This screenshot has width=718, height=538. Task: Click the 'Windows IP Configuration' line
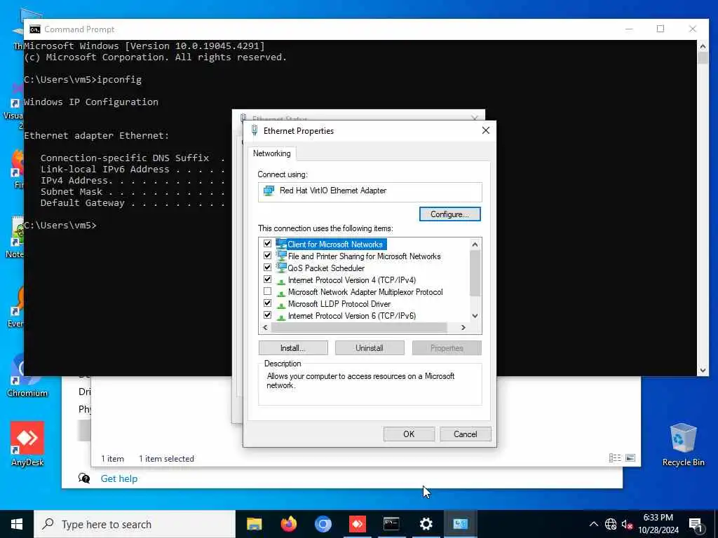91,102
